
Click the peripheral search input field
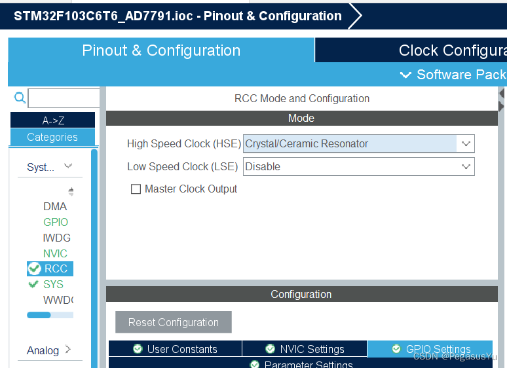[x=64, y=98]
